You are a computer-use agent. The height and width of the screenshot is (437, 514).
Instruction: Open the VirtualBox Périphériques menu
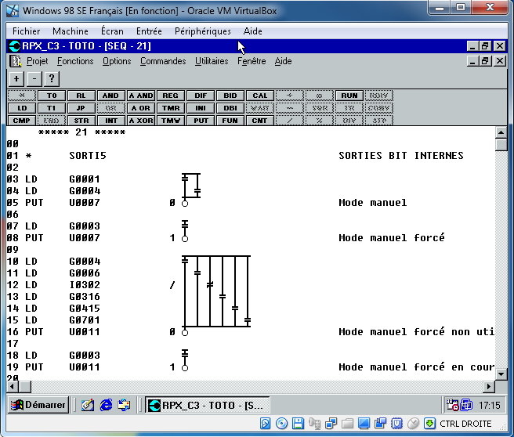pyautogui.click(x=203, y=31)
